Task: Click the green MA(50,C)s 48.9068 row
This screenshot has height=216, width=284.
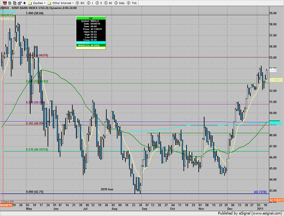Action: [x=91, y=45]
